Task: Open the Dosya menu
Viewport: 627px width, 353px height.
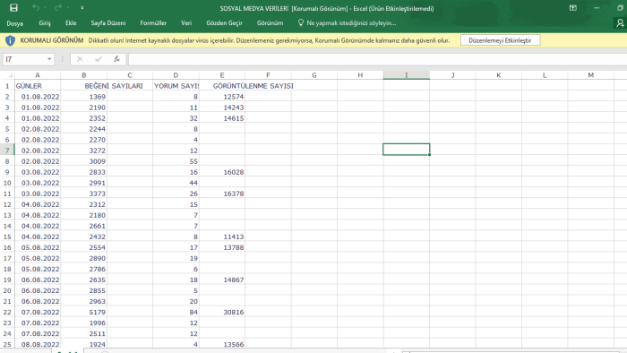Action: tap(15, 23)
